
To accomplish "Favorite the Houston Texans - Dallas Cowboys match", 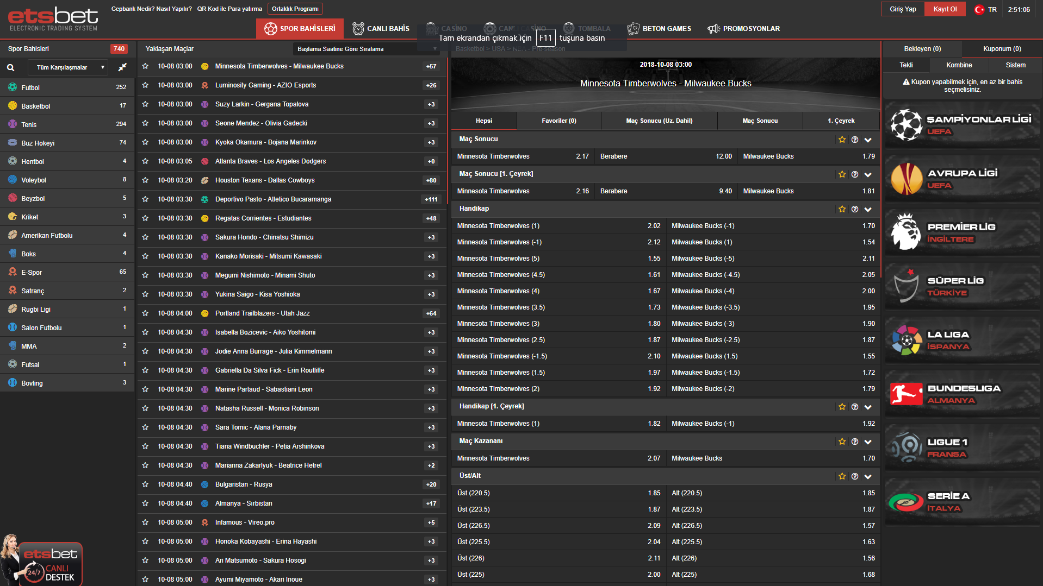I will (x=145, y=180).
